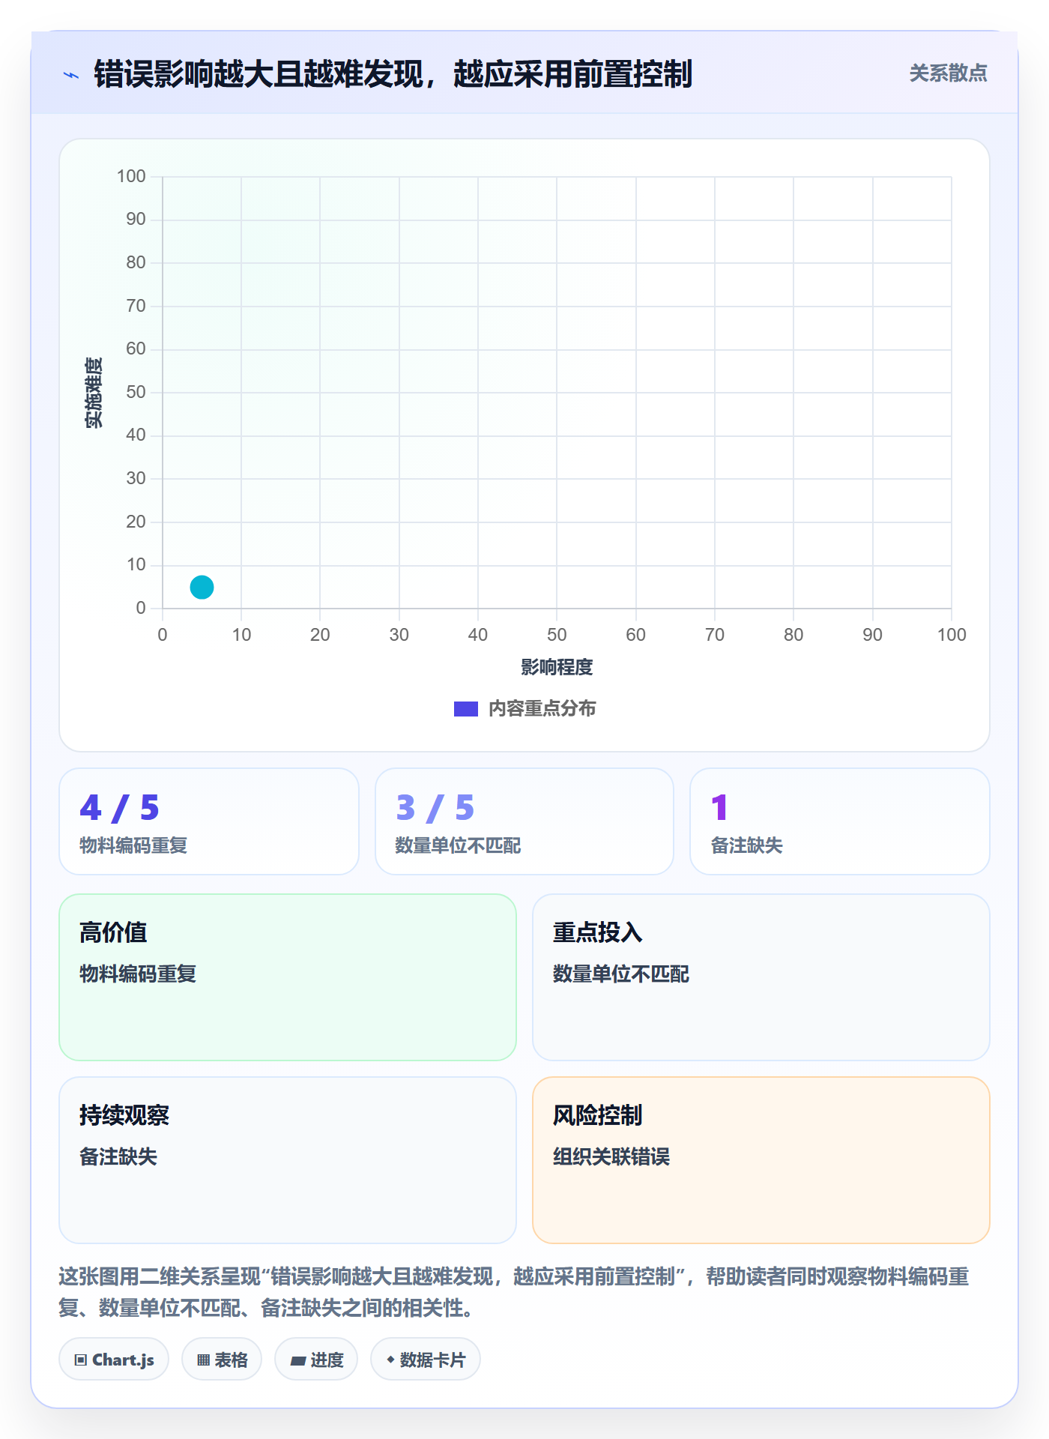Select the 高价值 quadrant card

pyautogui.click(x=288, y=977)
